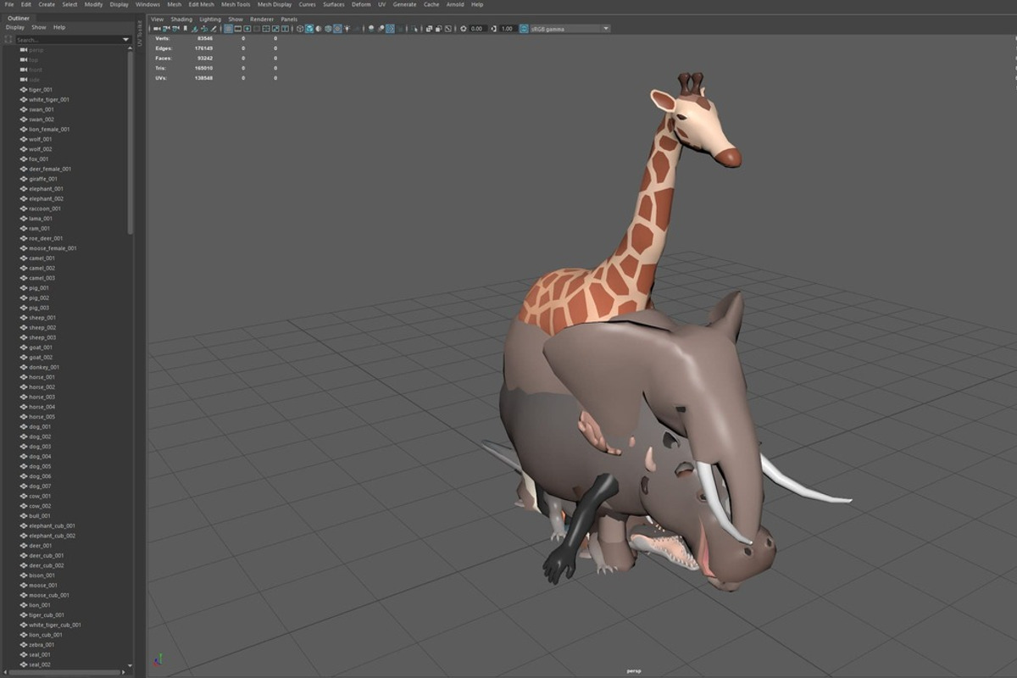The width and height of the screenshot is (1017, 678).
Task: Toggle the X-Ray display icon
Action: point(429,29)
